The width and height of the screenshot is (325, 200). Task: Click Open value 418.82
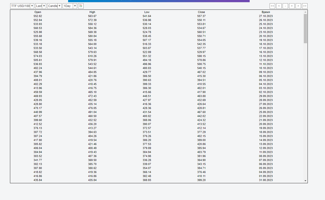[x=38, y=172]
